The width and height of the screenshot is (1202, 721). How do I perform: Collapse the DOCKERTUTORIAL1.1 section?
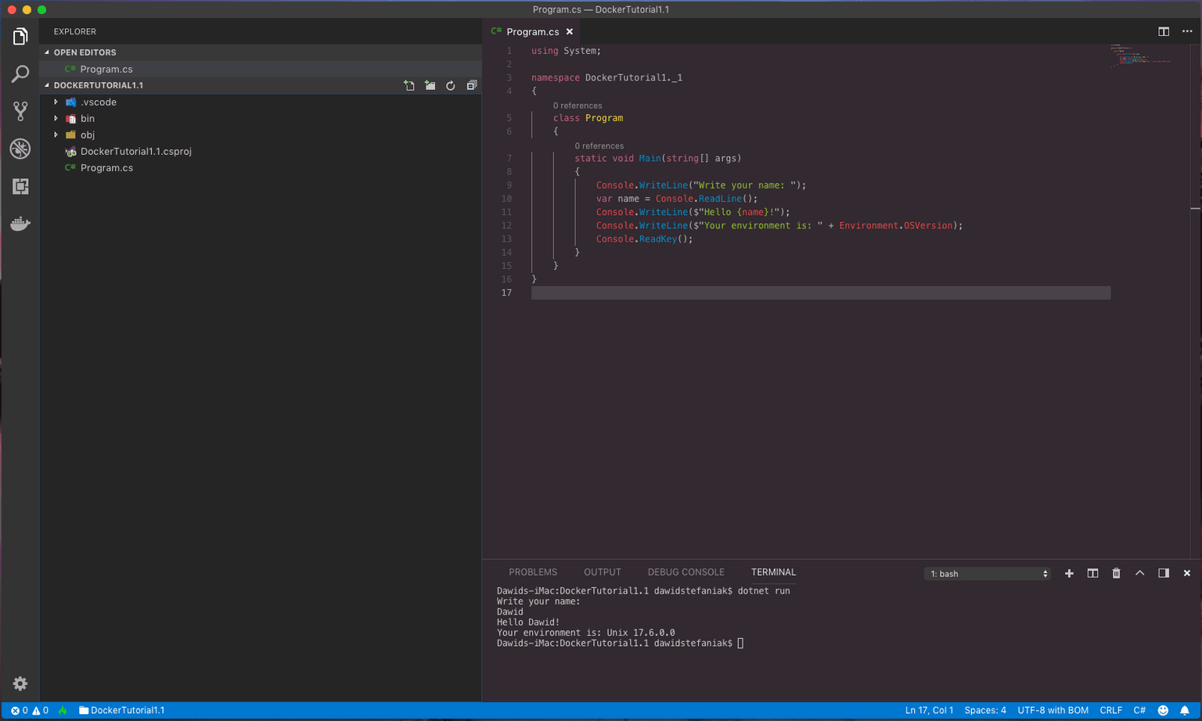(x=98, y=85)
